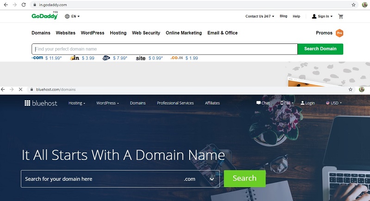Image resolution: width=370 pixels, height=201 pixels.
Task: Open the Promos link
Action: pos(324,33)
